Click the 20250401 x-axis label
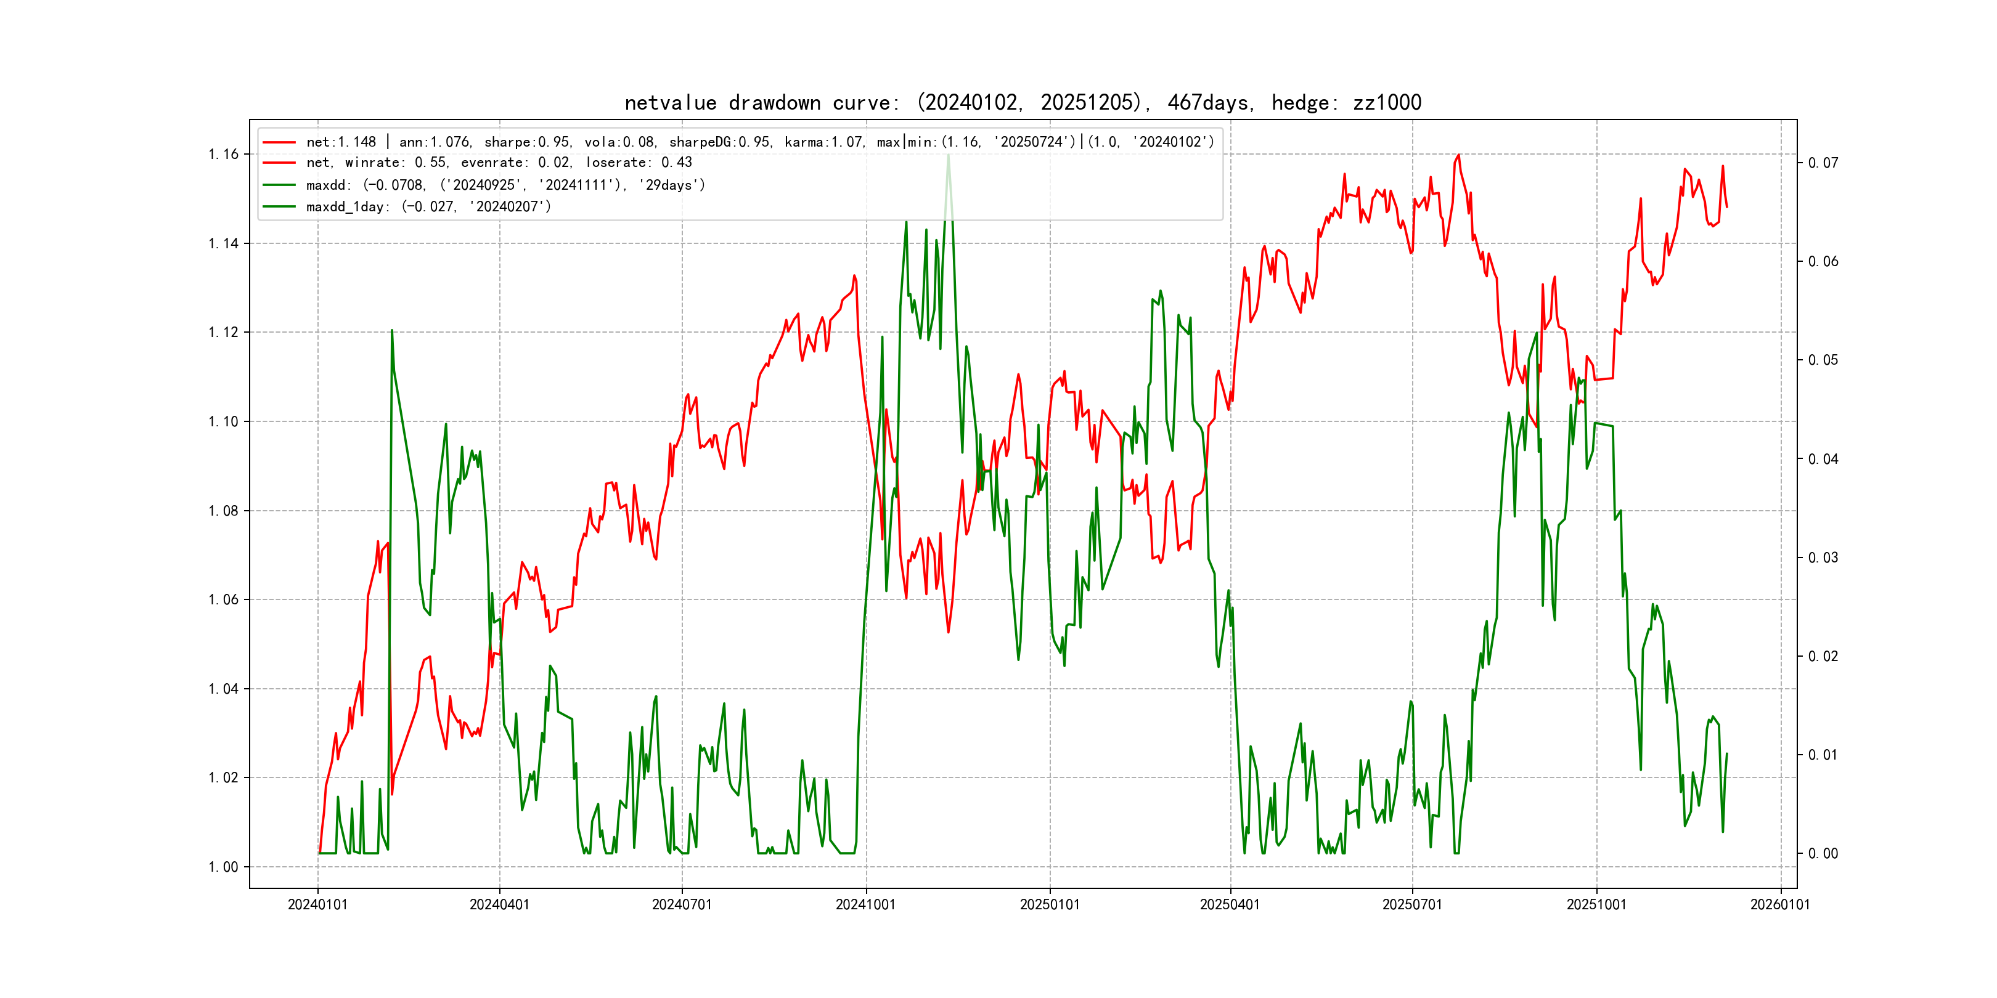This screenshot has height=998, width=1997. coord(1230,905)
